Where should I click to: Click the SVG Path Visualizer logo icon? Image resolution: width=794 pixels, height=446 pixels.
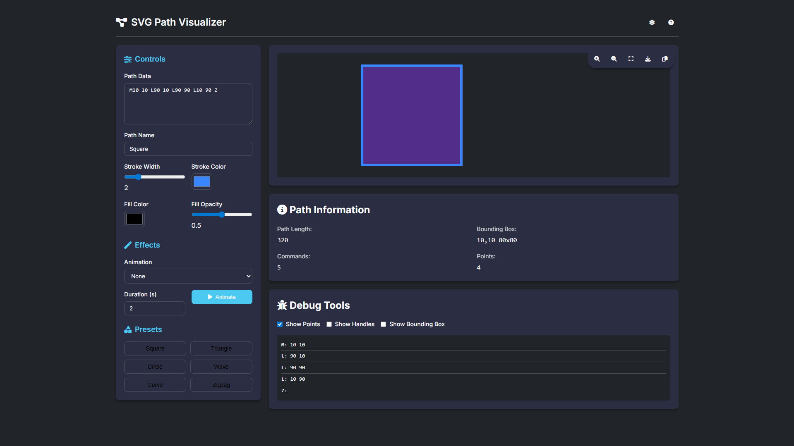pos(121,22)
